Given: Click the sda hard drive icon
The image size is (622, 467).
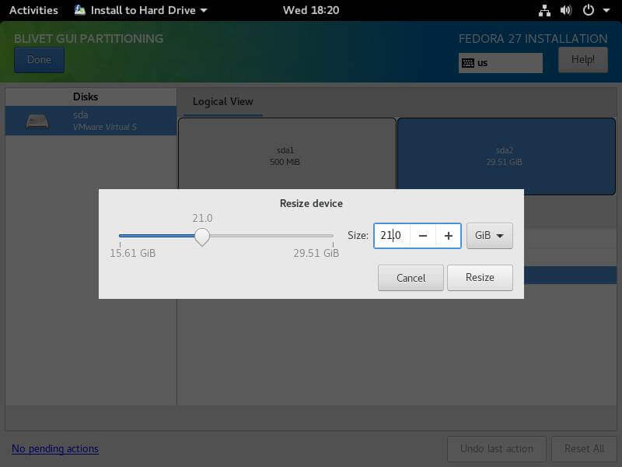Looking at the screenshot, I should (37, 121).
